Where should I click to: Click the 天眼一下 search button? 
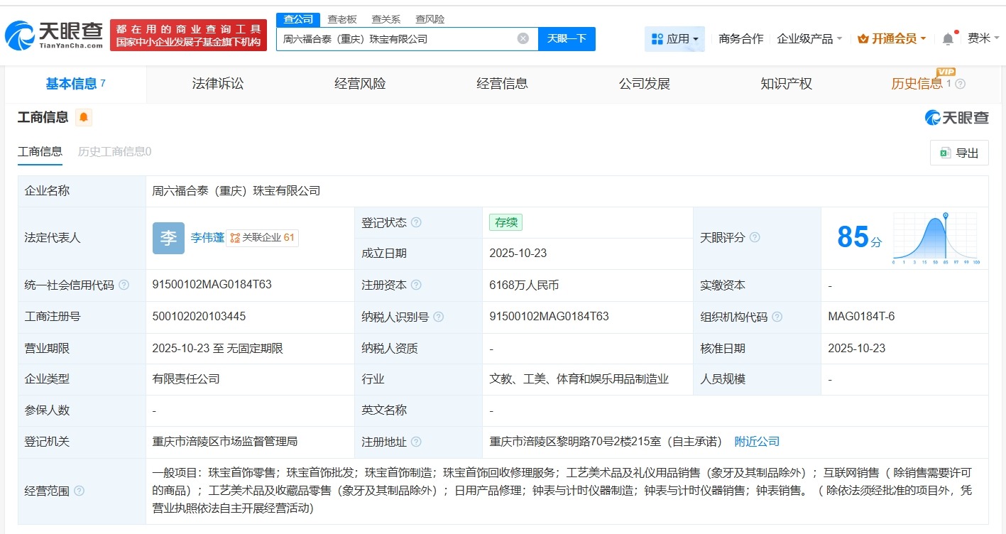tap(567, 39)
